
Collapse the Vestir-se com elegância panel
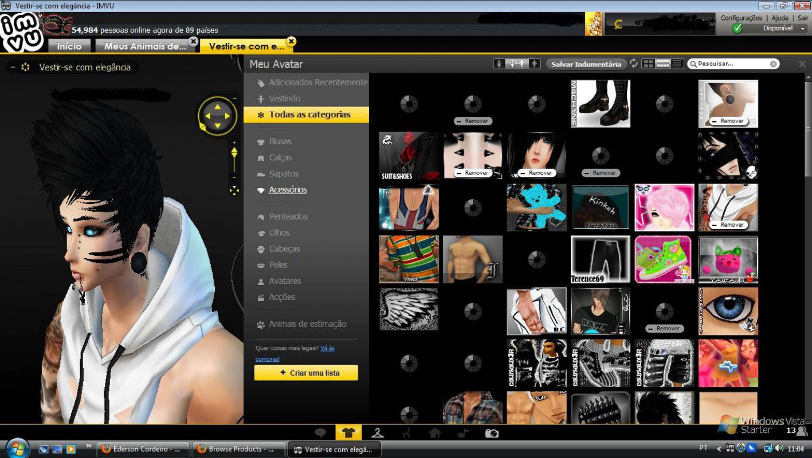[13, 68]
